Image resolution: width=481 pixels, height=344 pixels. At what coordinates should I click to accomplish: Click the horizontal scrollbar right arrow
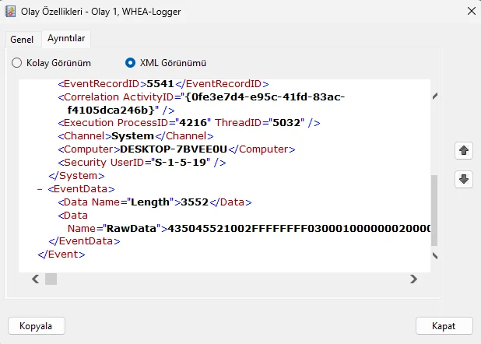click(413, 279)
